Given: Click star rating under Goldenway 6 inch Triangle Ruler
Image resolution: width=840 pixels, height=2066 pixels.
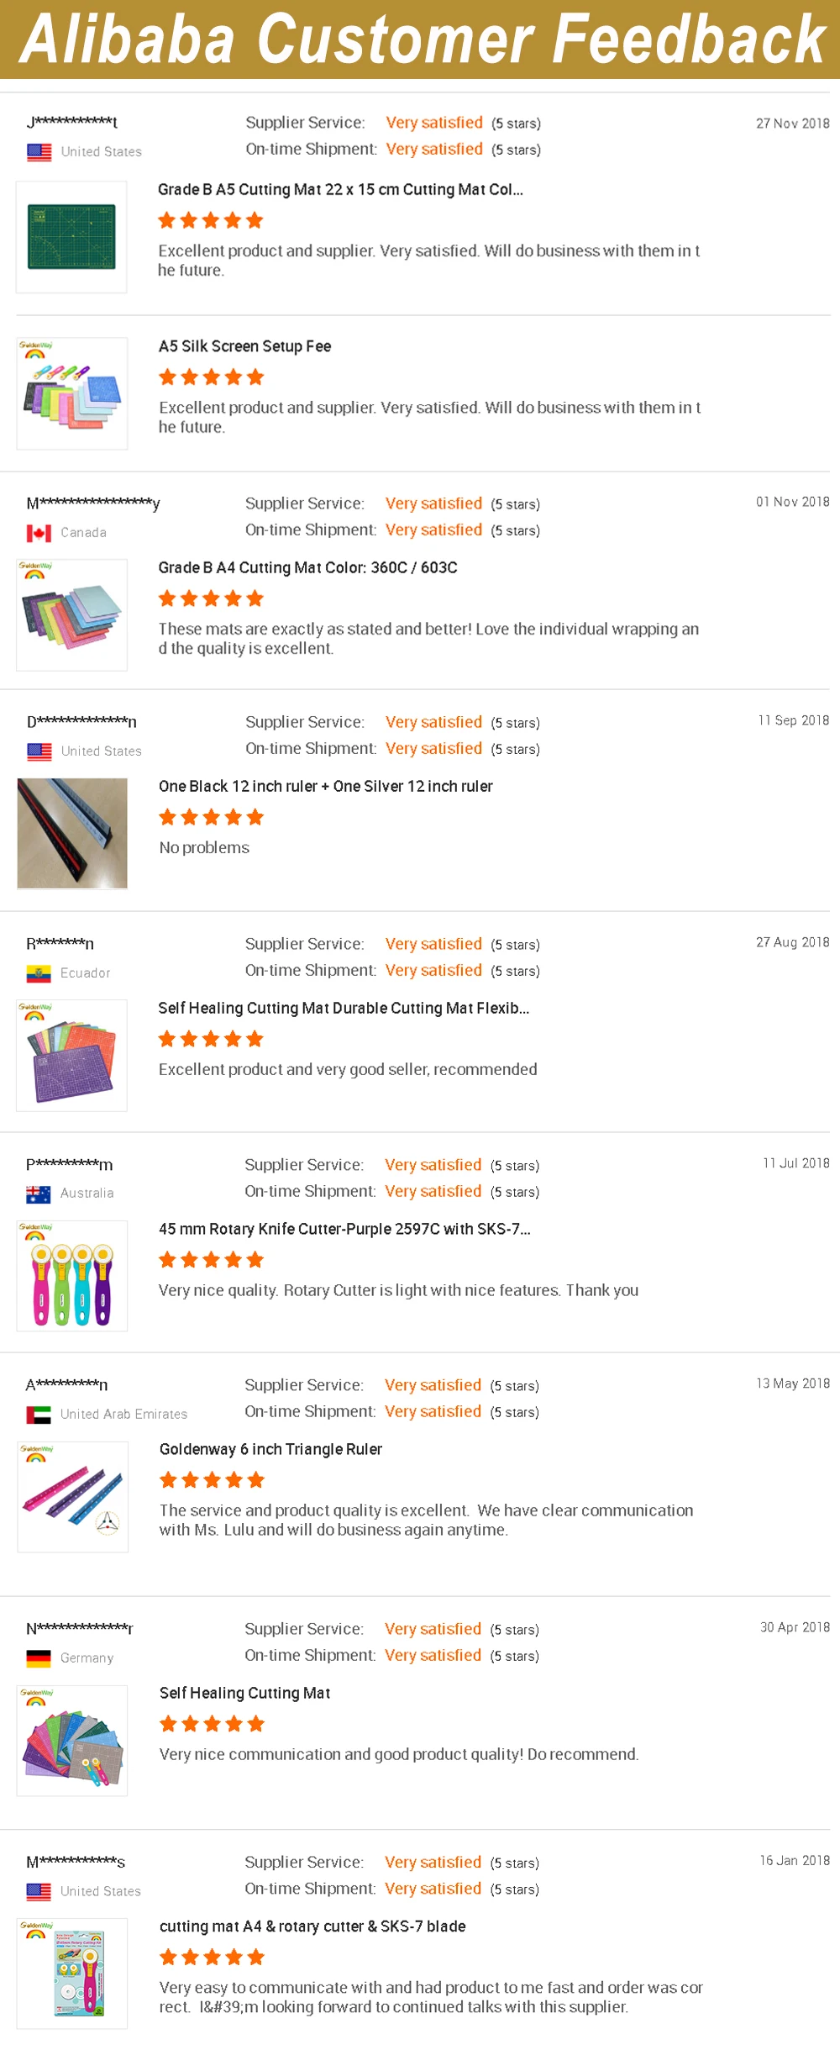Looking at the screenshot, I should [x=212, y=1480].
